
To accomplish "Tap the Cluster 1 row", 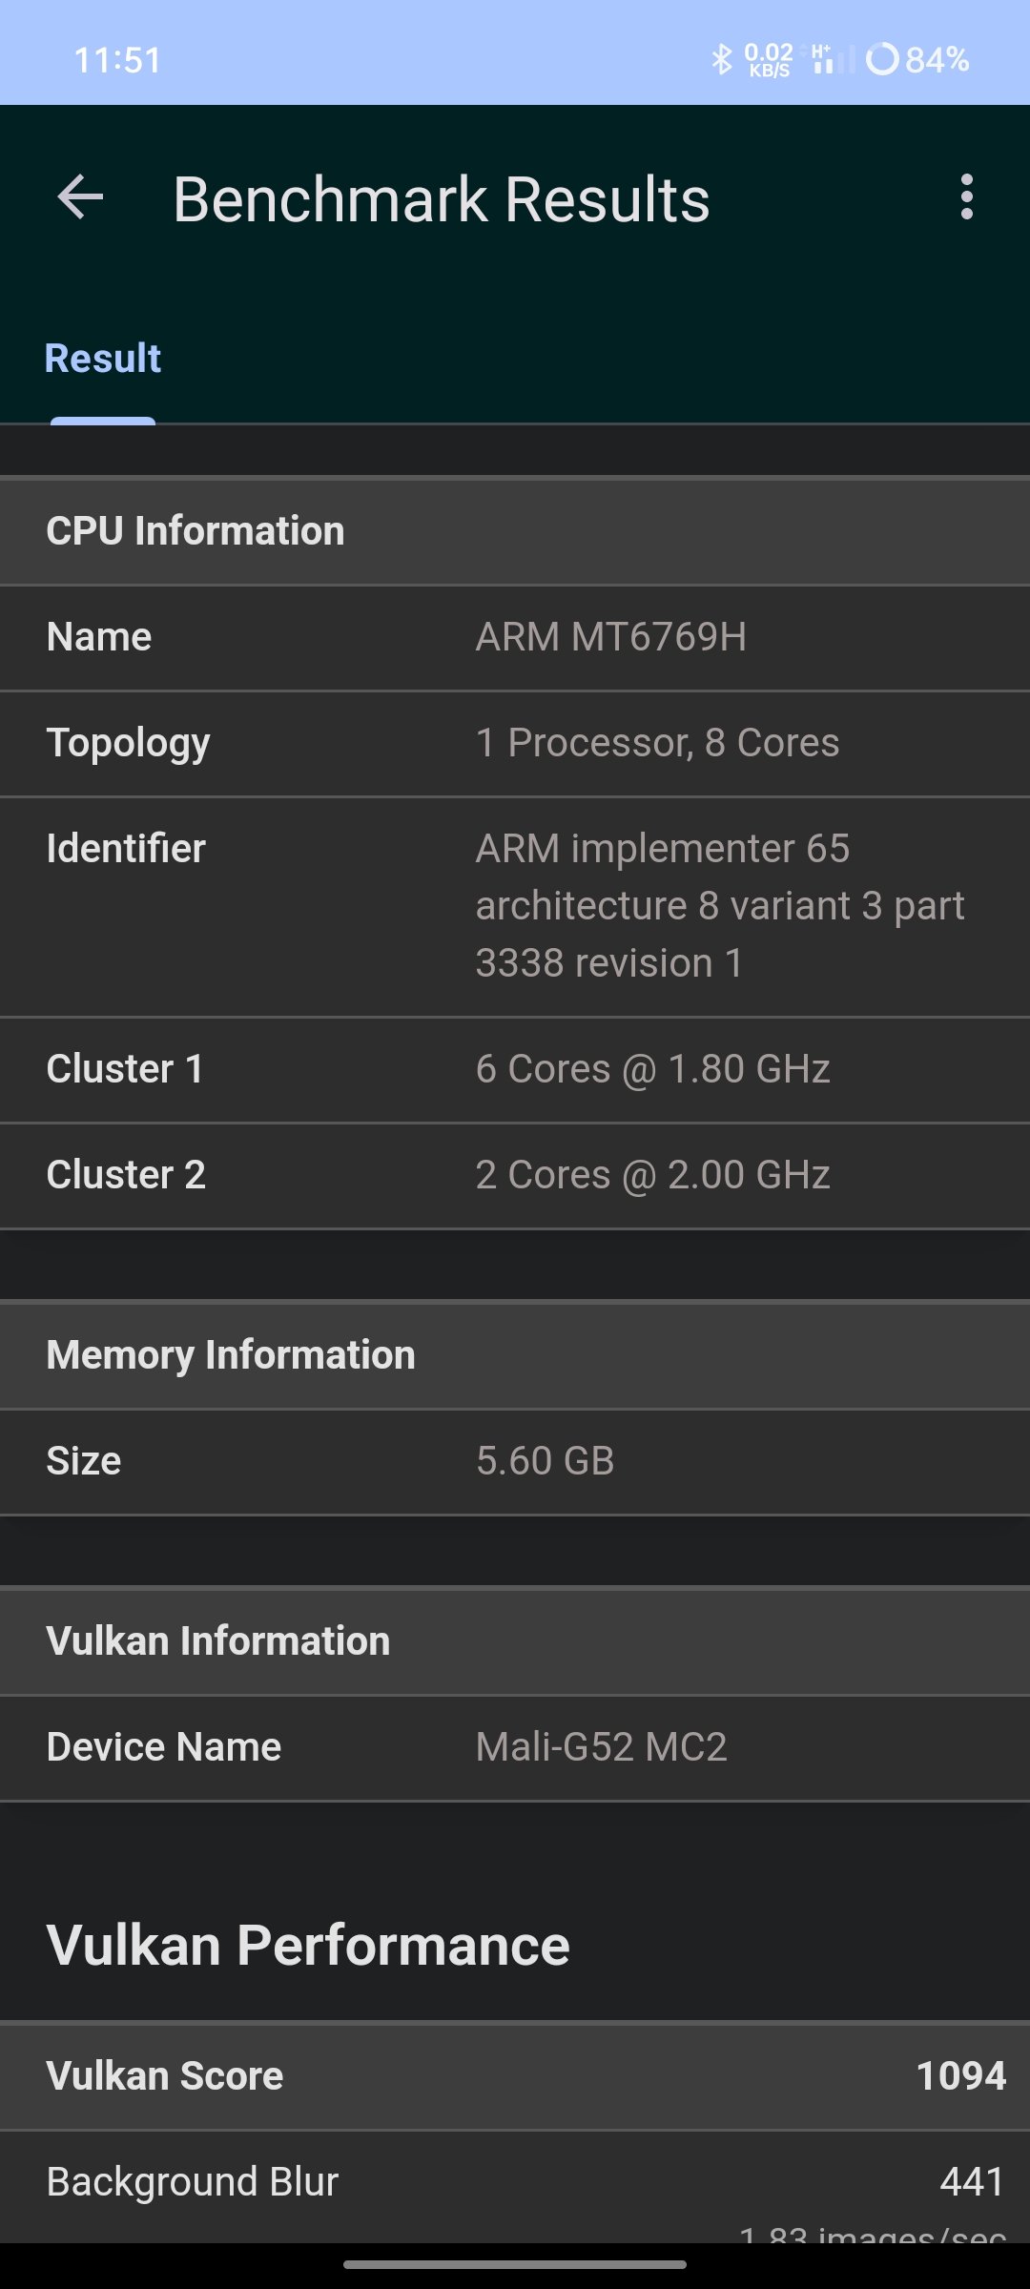I will [x=515, y=1070].
